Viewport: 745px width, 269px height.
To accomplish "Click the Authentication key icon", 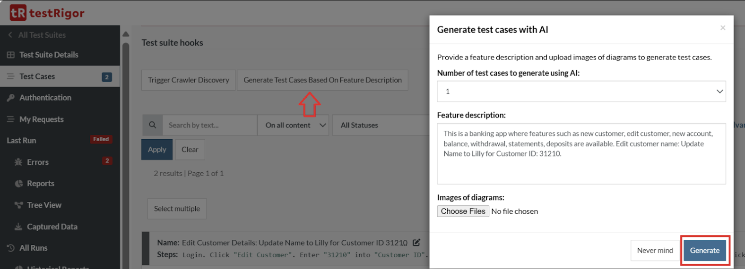I will tap(11, 98).
